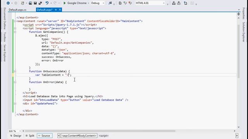Open the Navigate Backward history dropdown
The width and height of the screenshot is (248, 139).
(x=12, y=3)
